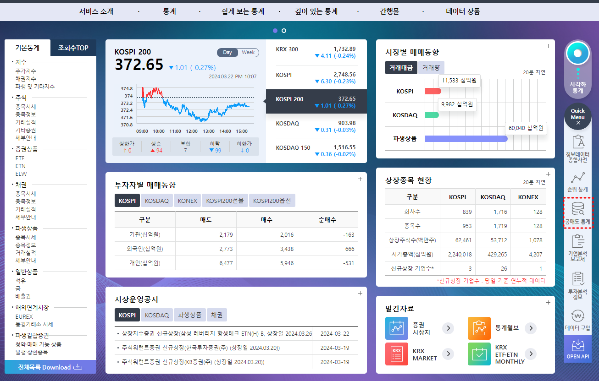Click 시가총액 KOSPI value 2,240,018

click(460, 255)
